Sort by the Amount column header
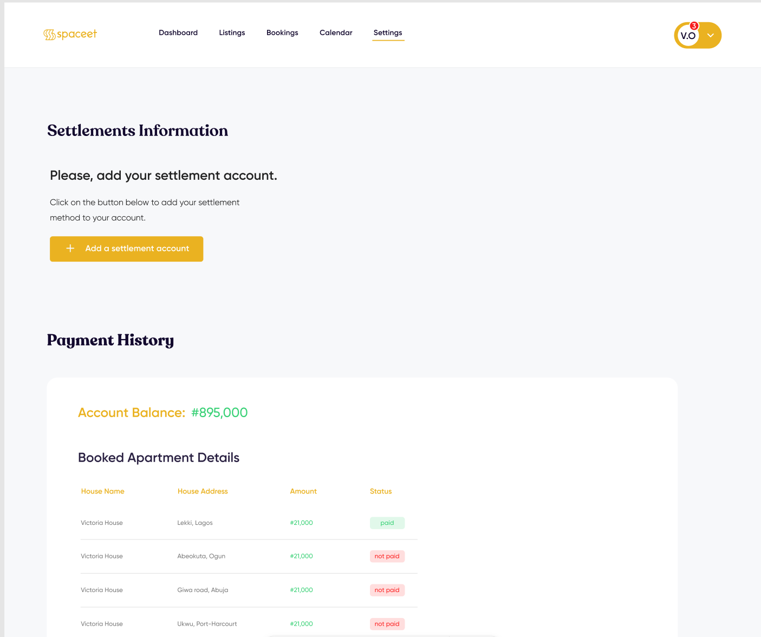 pyautogui.click(x=303, y=491)
